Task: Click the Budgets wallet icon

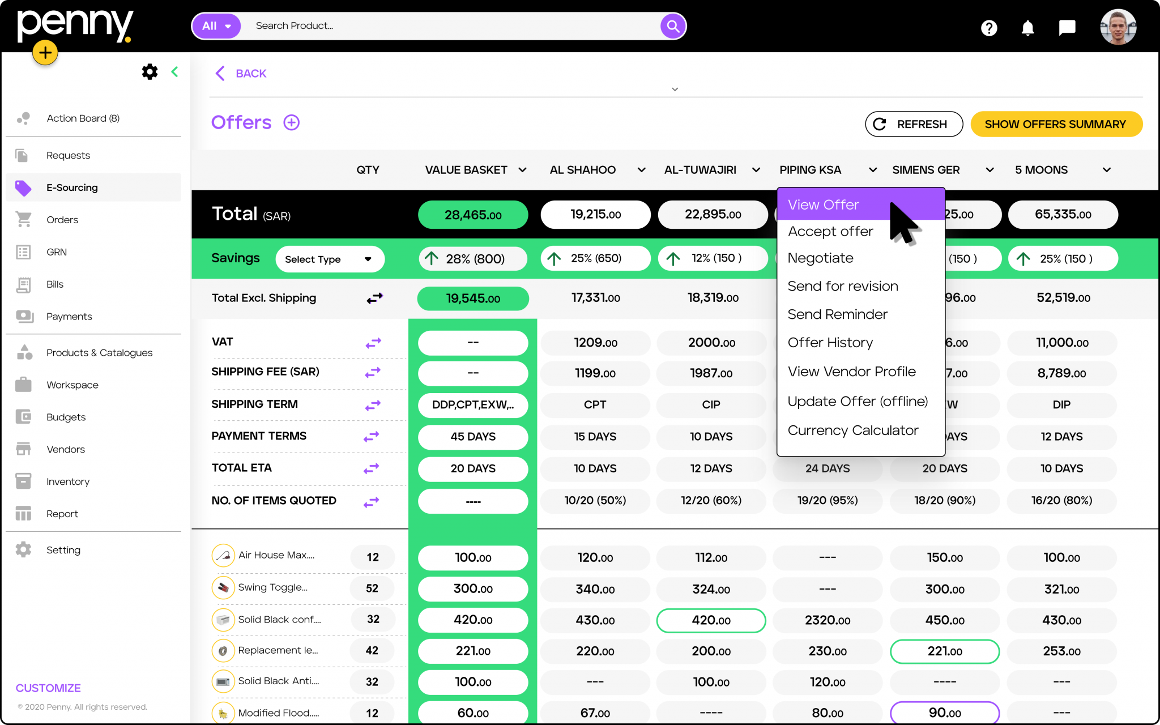Action: (x=23, y=417)
